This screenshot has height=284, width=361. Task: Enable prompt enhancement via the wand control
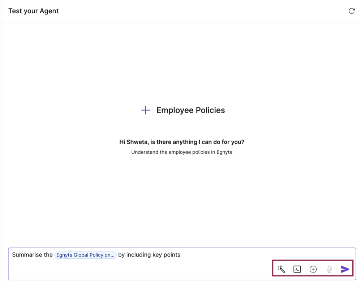(281, 269)
